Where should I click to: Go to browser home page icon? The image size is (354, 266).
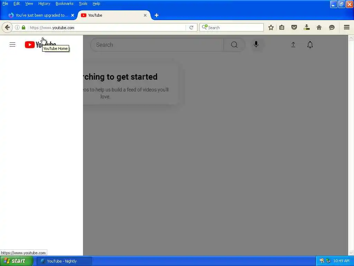click(x=319, y=27)
